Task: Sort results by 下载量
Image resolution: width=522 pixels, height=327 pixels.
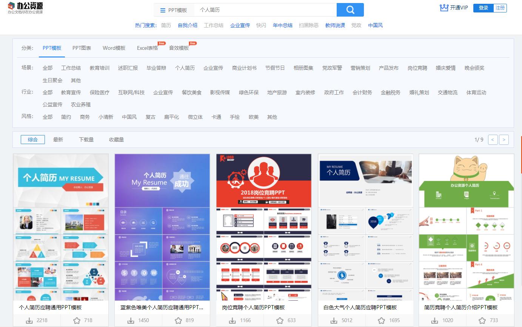Action: pos(86,139)
